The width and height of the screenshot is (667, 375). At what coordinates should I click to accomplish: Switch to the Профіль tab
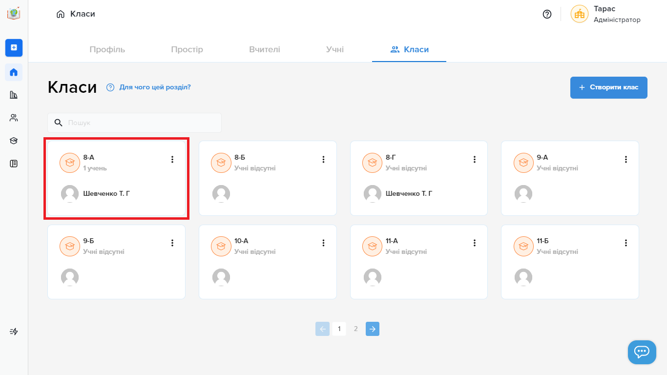[x=107, y=49]
